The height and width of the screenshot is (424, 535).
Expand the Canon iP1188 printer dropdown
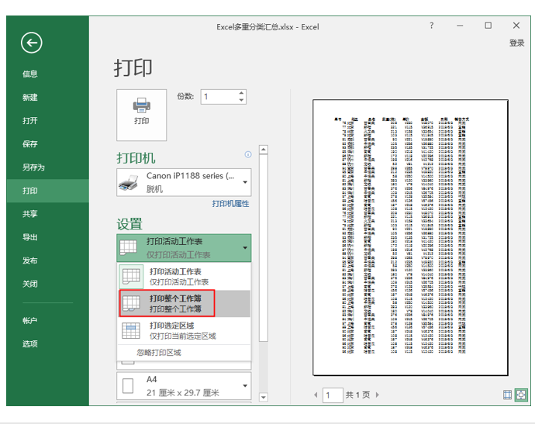245,182
